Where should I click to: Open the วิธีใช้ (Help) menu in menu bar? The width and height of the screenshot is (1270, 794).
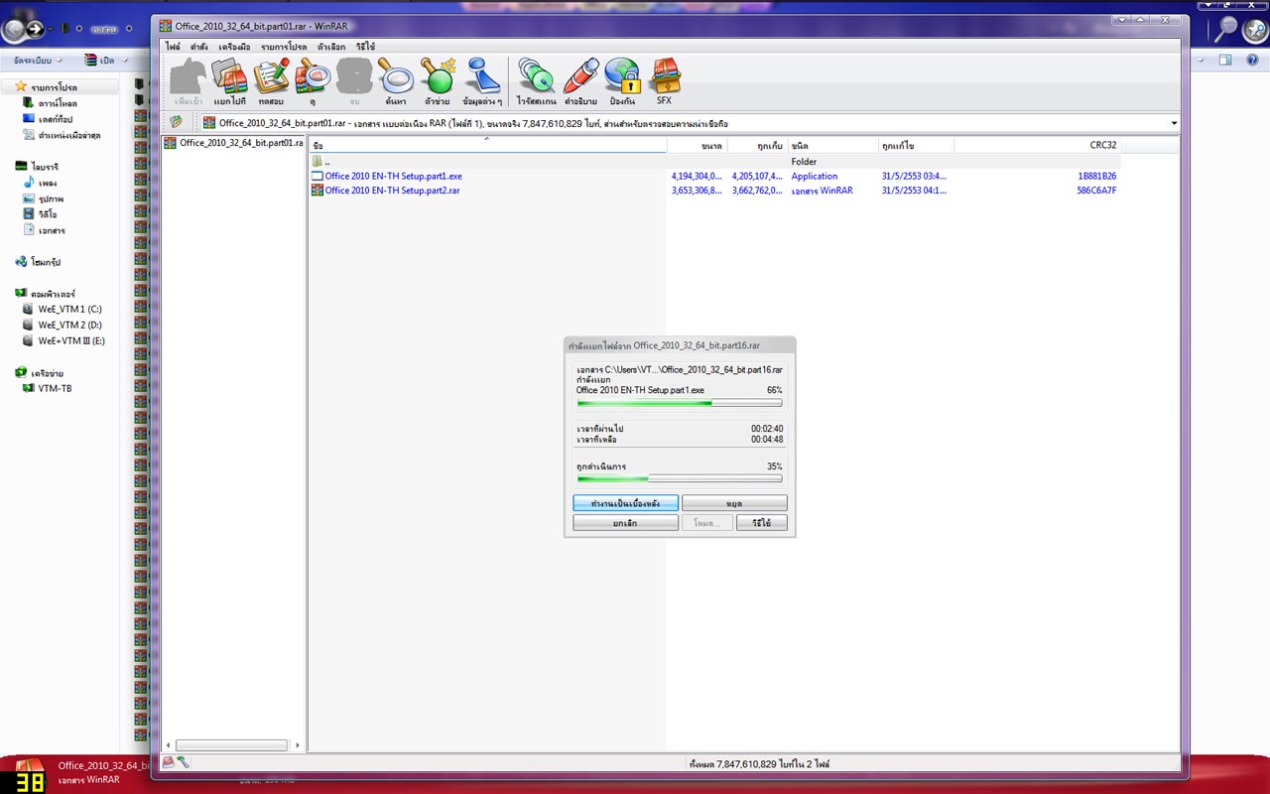365,47
